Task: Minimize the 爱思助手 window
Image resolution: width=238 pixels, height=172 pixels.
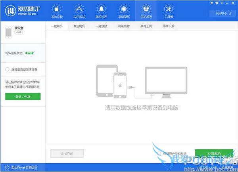Action: [227, 3]
